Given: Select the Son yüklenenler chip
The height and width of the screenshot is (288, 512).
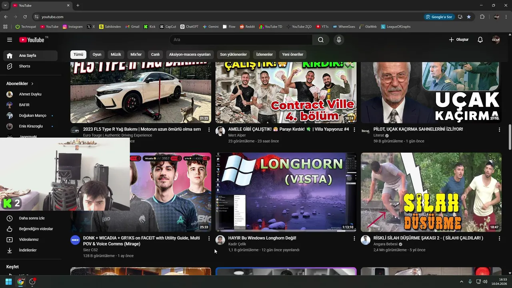Looking at the screenshot, I should (234, 54).
